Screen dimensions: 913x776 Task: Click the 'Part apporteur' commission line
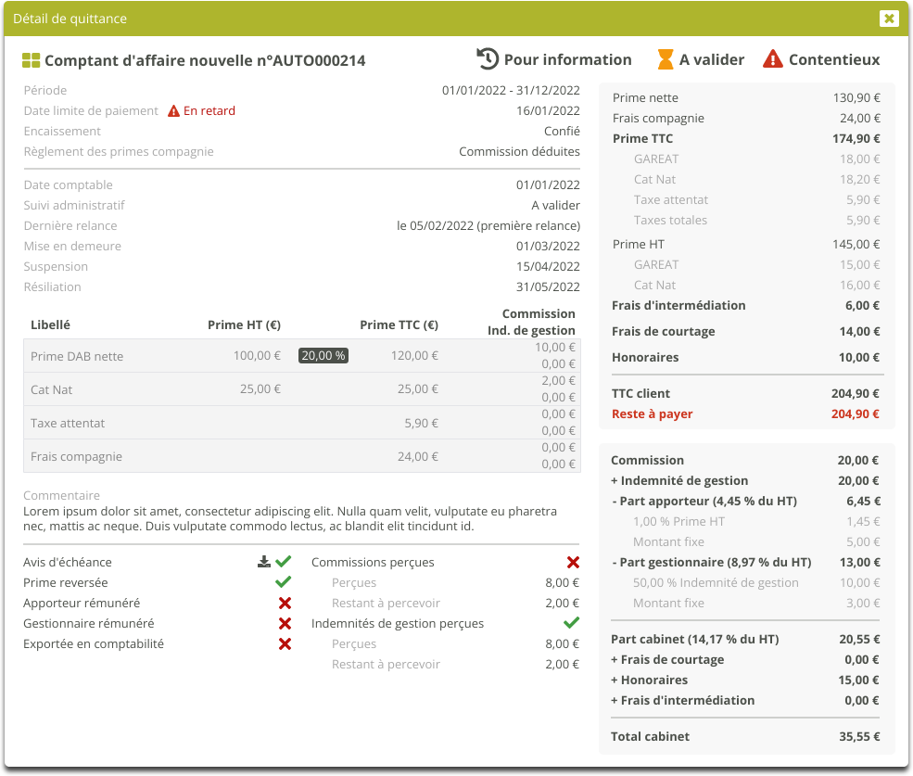point(704,501)
